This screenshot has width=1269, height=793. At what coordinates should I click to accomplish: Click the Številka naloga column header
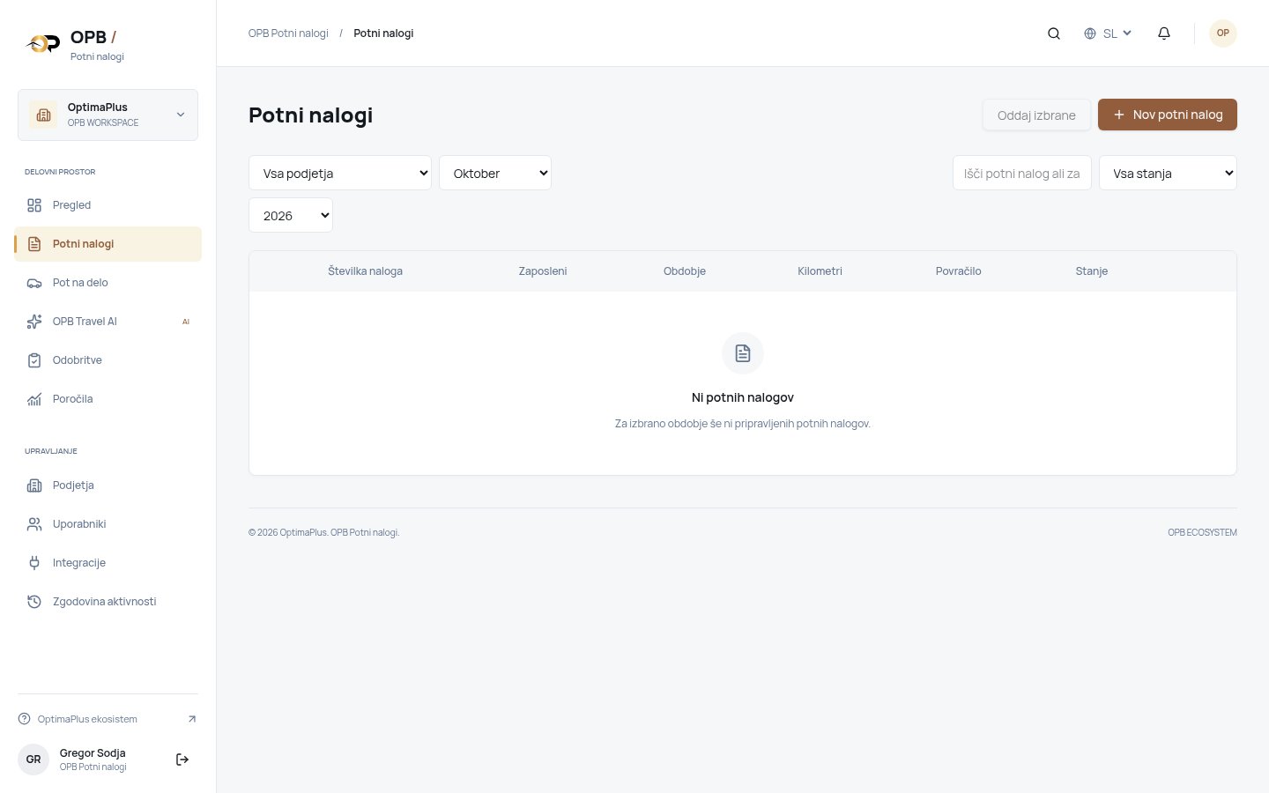pyautogui.click(x=365, y=271)
